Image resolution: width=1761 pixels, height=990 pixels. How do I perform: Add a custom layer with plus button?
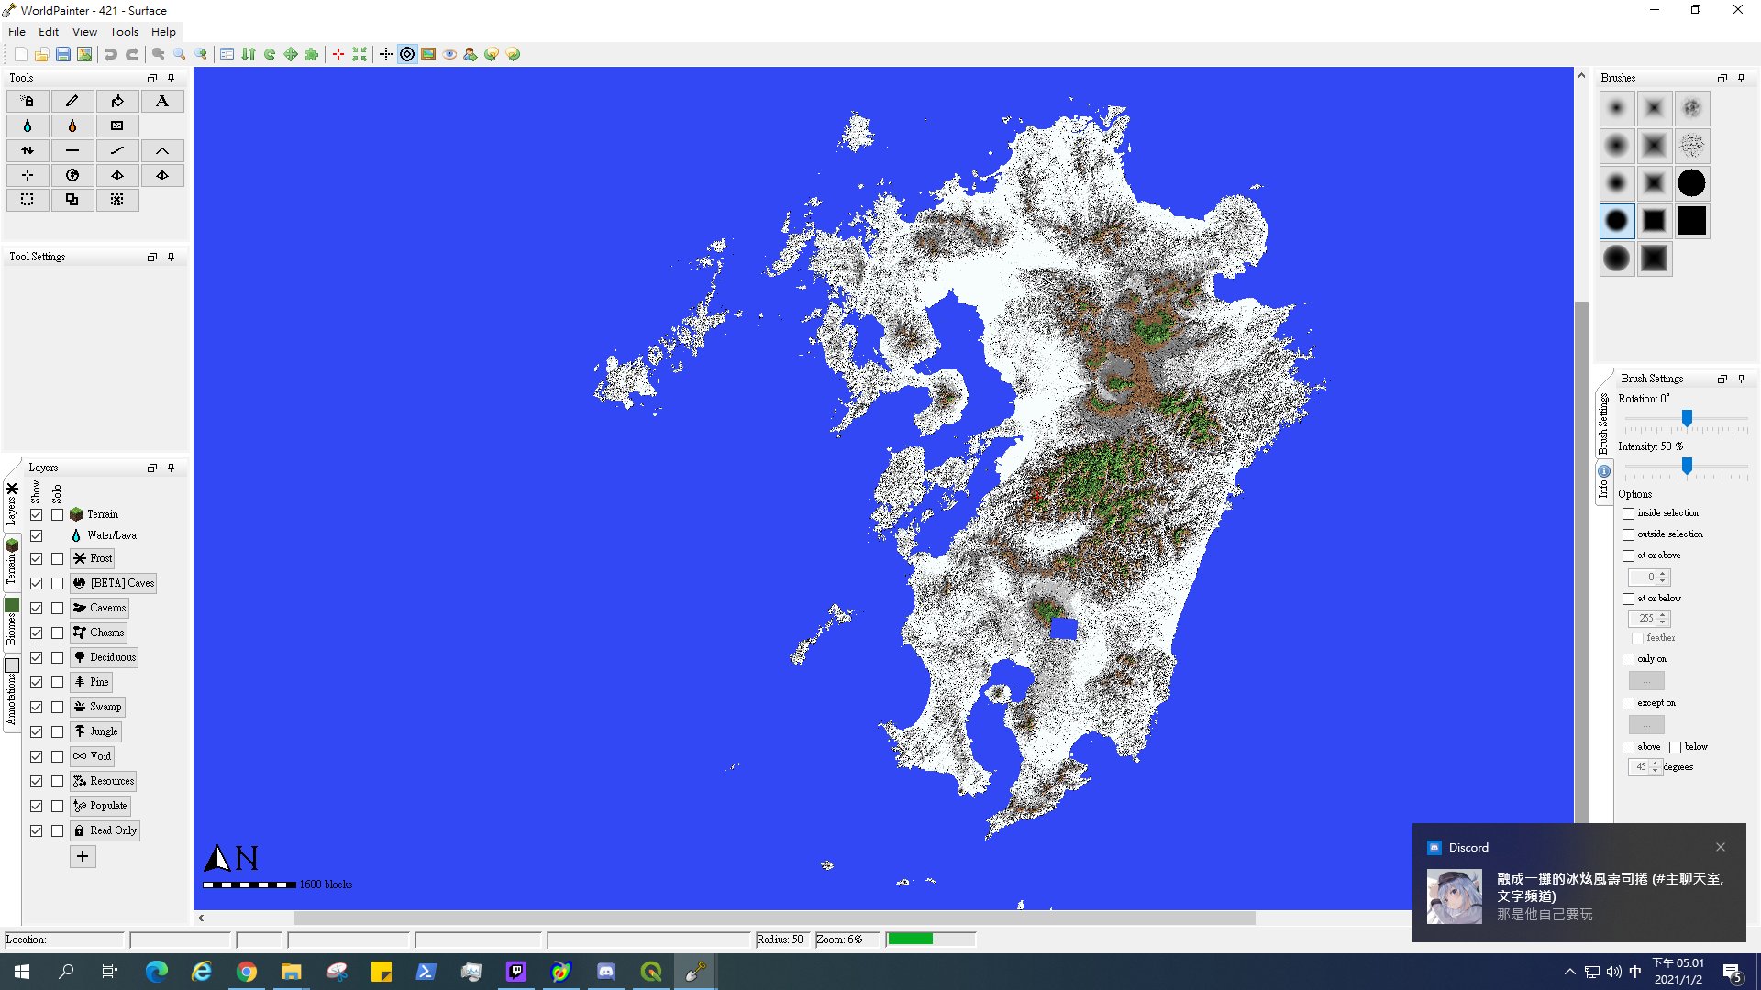[x=83, y=856]
